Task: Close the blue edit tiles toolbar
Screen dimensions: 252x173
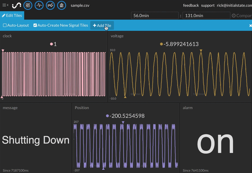Action: coord(250,26)
